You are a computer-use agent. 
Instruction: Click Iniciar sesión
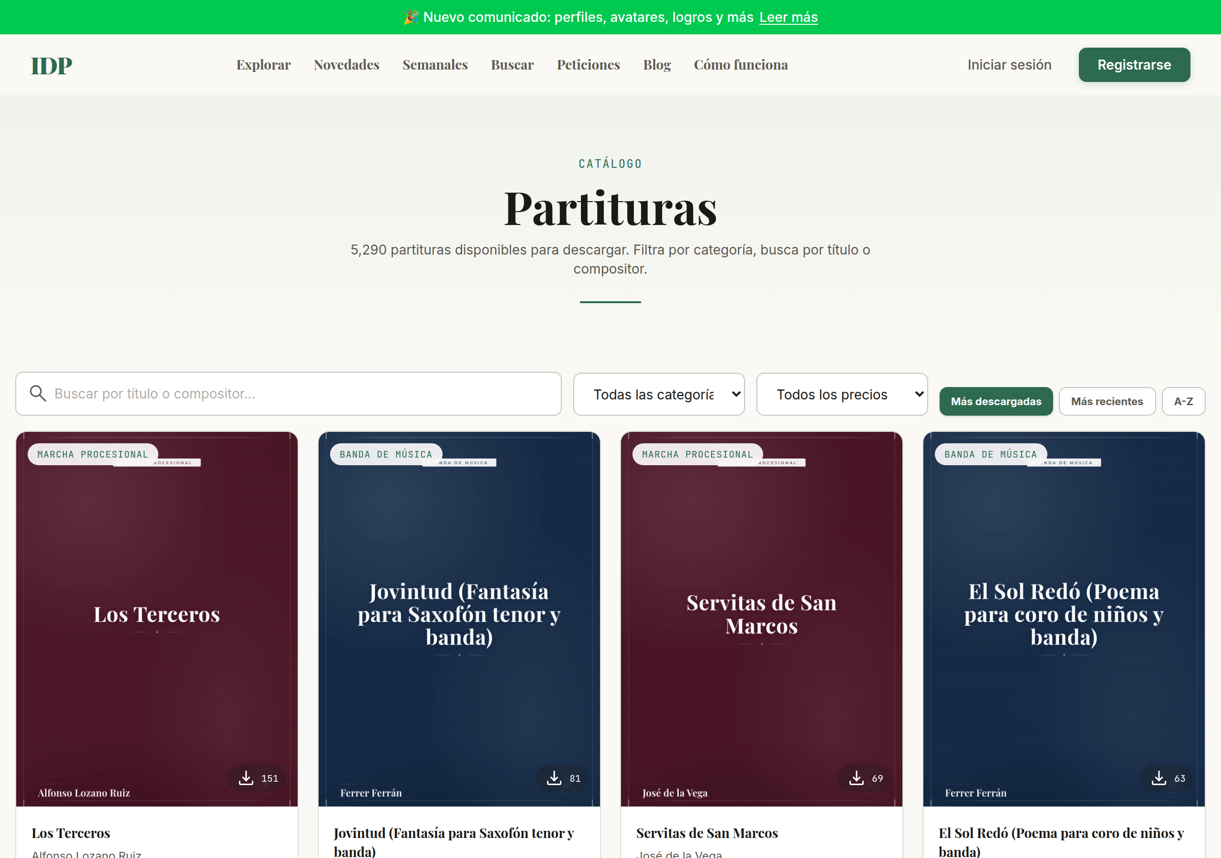(x=1009, y=65)
